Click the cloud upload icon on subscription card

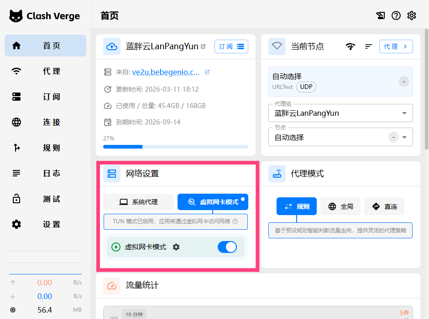[112, 46]
